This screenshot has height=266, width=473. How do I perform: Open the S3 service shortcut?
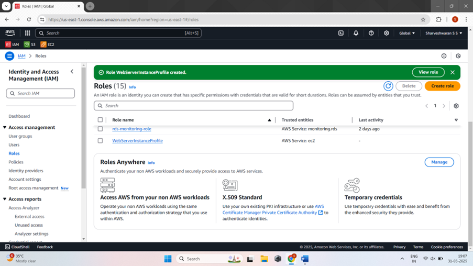(29, 45)
